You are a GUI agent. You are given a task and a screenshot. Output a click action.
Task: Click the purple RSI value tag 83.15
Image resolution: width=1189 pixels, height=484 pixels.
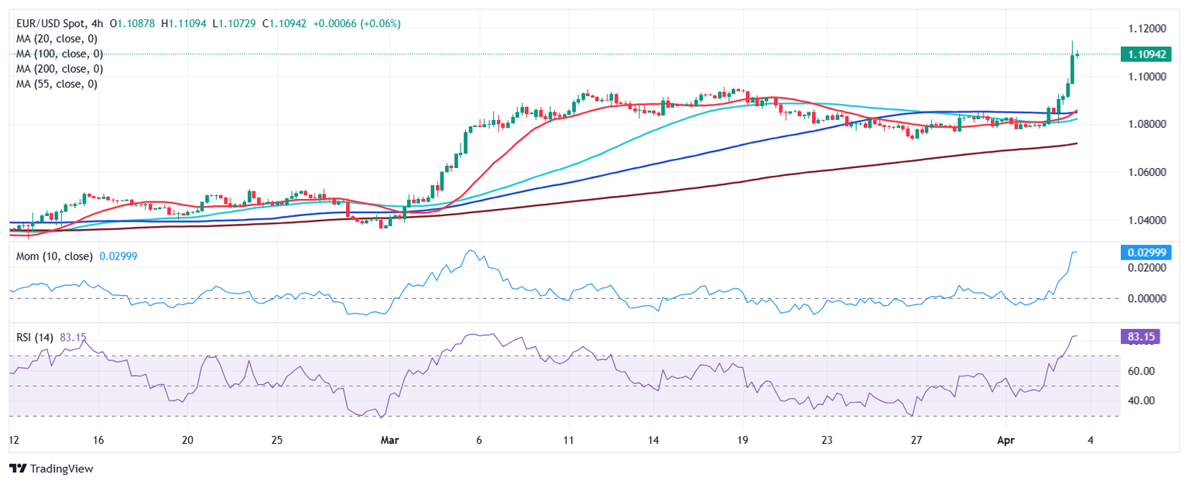(1146, 336)
